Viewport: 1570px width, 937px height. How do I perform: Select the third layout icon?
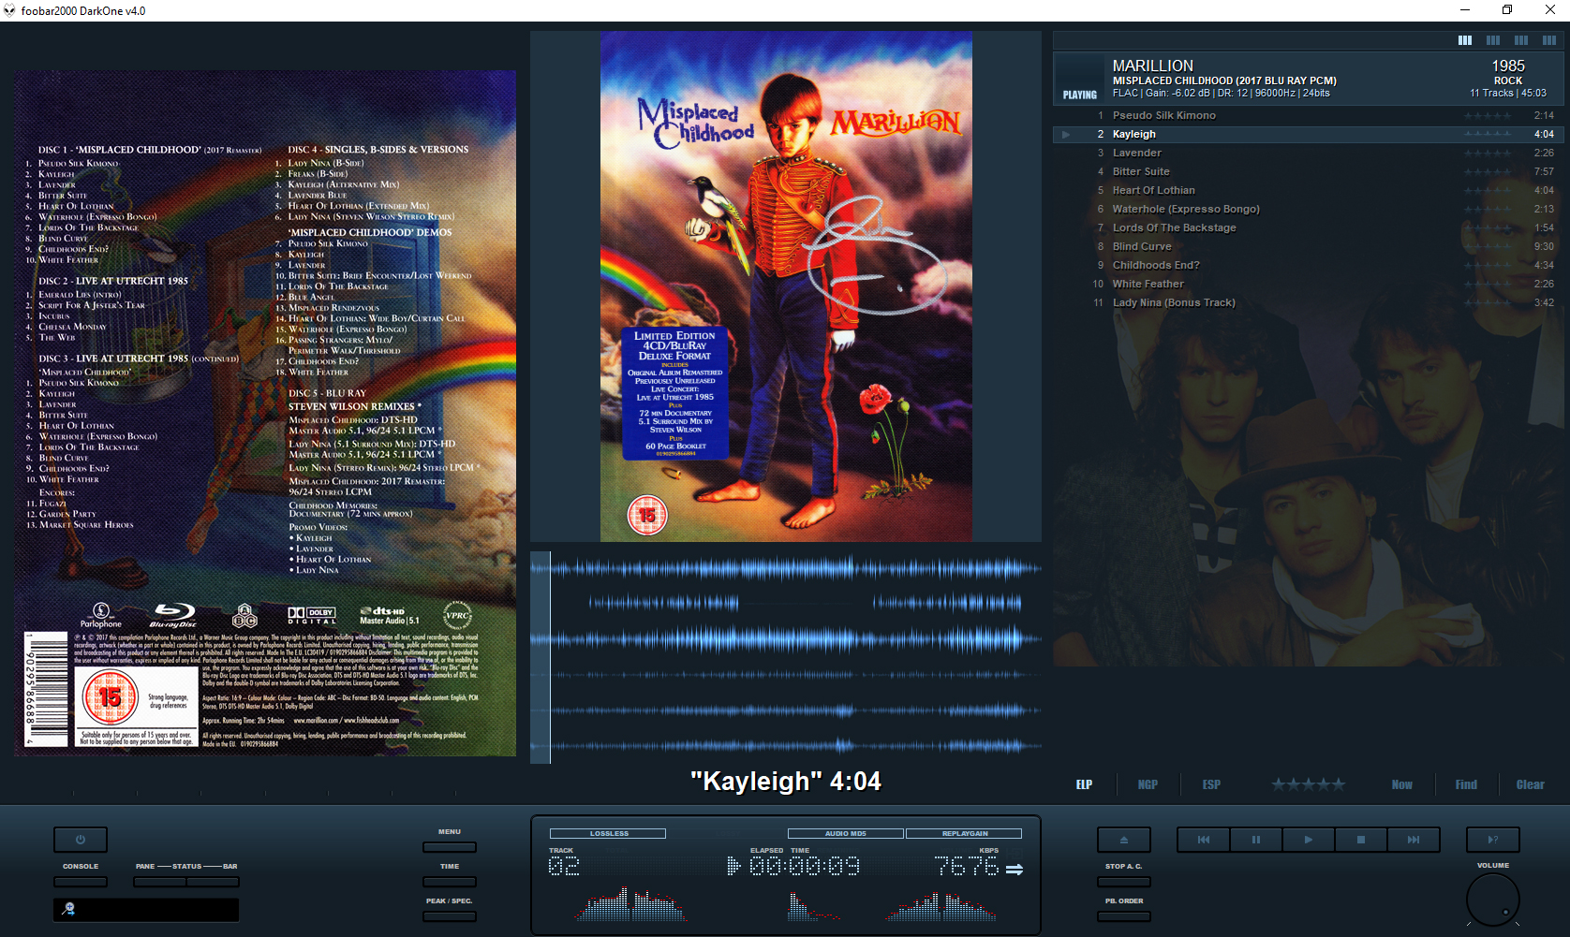(1521, 40)
